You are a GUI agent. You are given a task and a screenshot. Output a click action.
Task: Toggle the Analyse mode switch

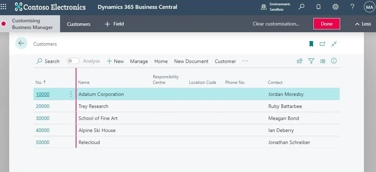point(73,61)
